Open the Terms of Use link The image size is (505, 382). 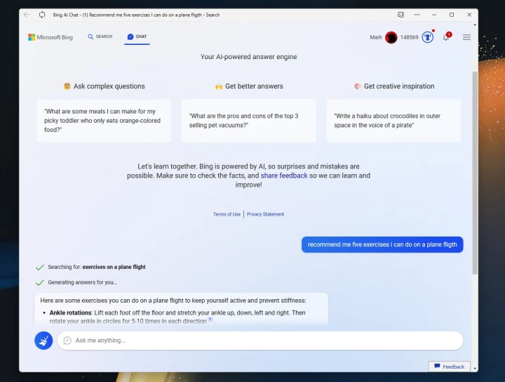coord(227,214)
